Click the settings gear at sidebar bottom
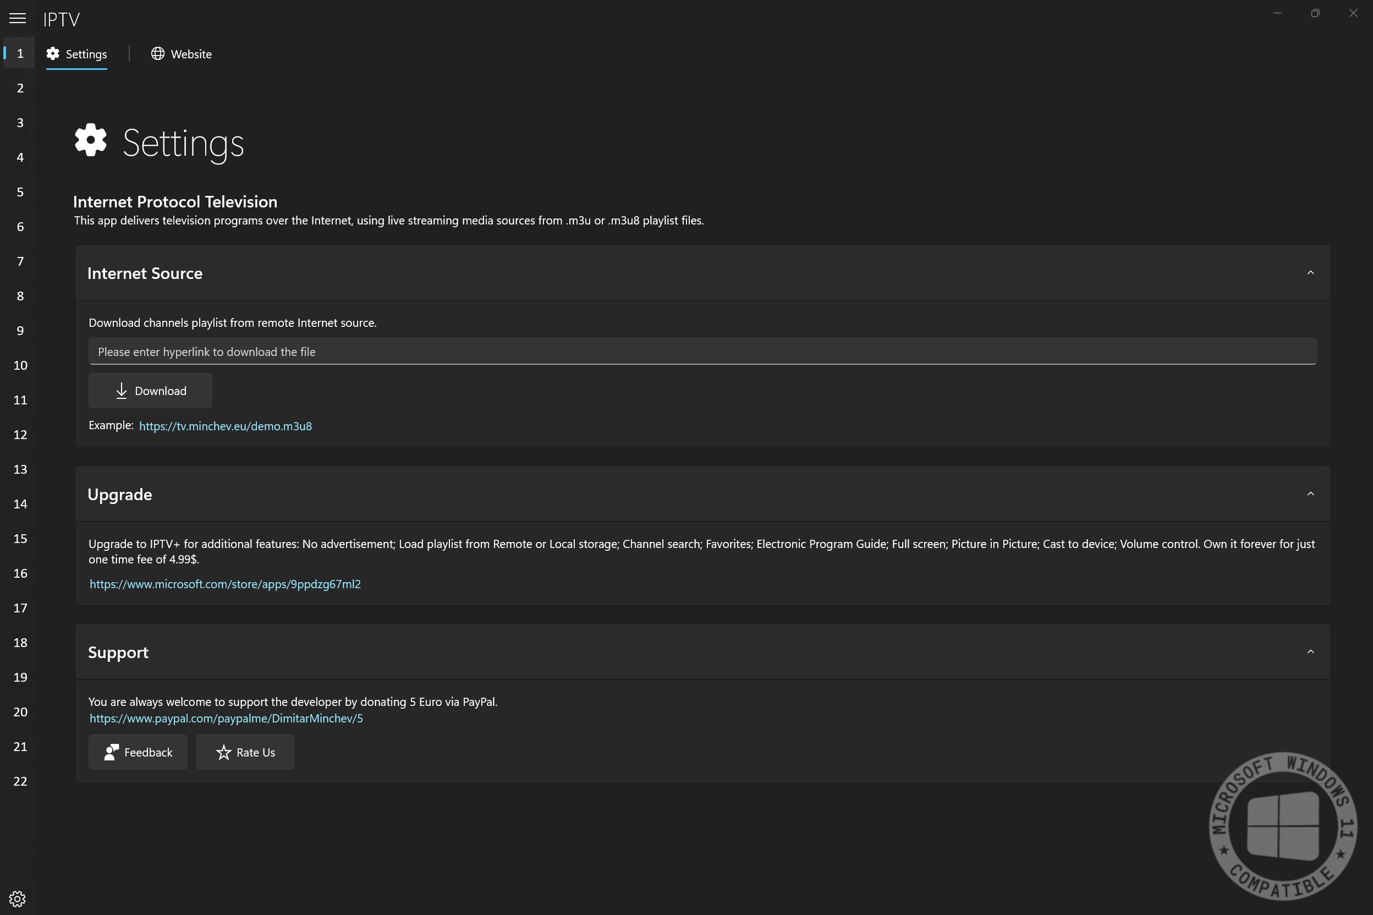This screenshot has width=1373, height=915. (18, 898)
